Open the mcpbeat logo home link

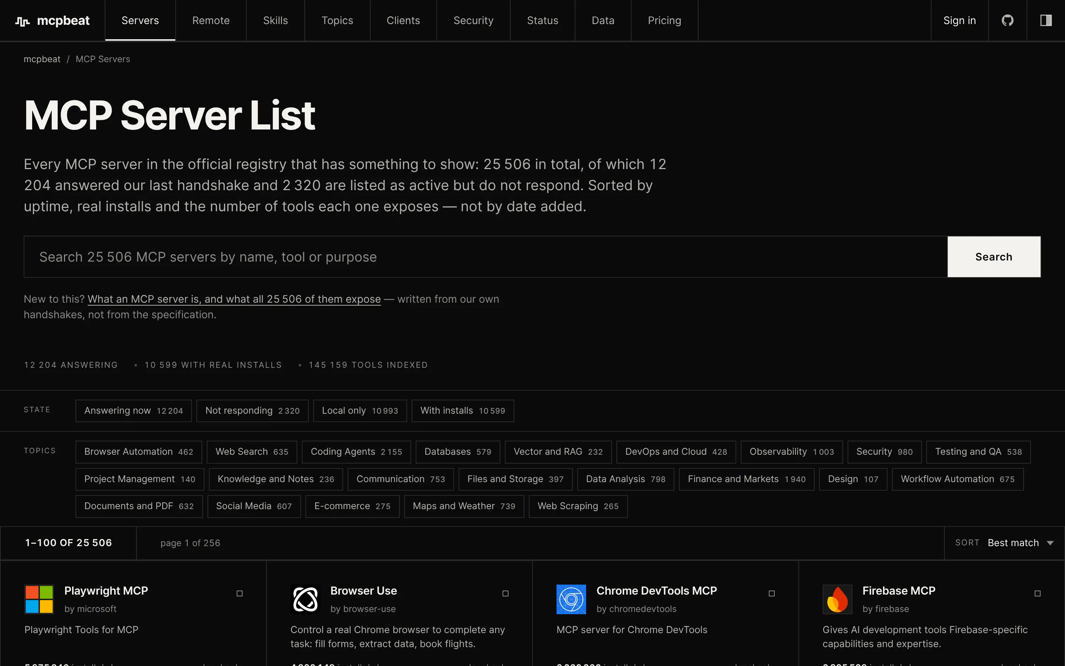[x=53, y=21]
